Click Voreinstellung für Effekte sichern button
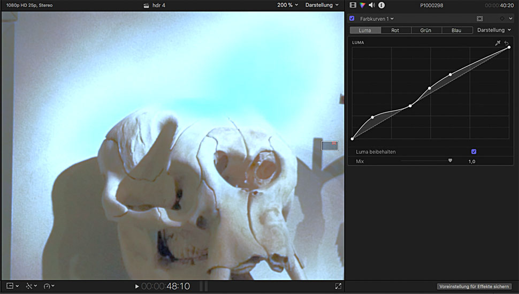Screen dimensions: 519x294 click(474, 287)
